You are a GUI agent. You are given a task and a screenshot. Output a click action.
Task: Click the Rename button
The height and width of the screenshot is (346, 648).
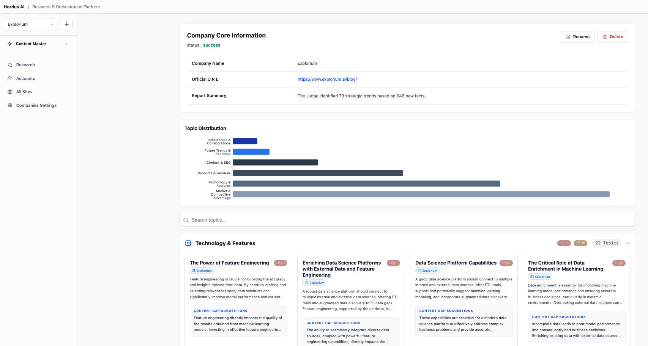coord(577,37)
